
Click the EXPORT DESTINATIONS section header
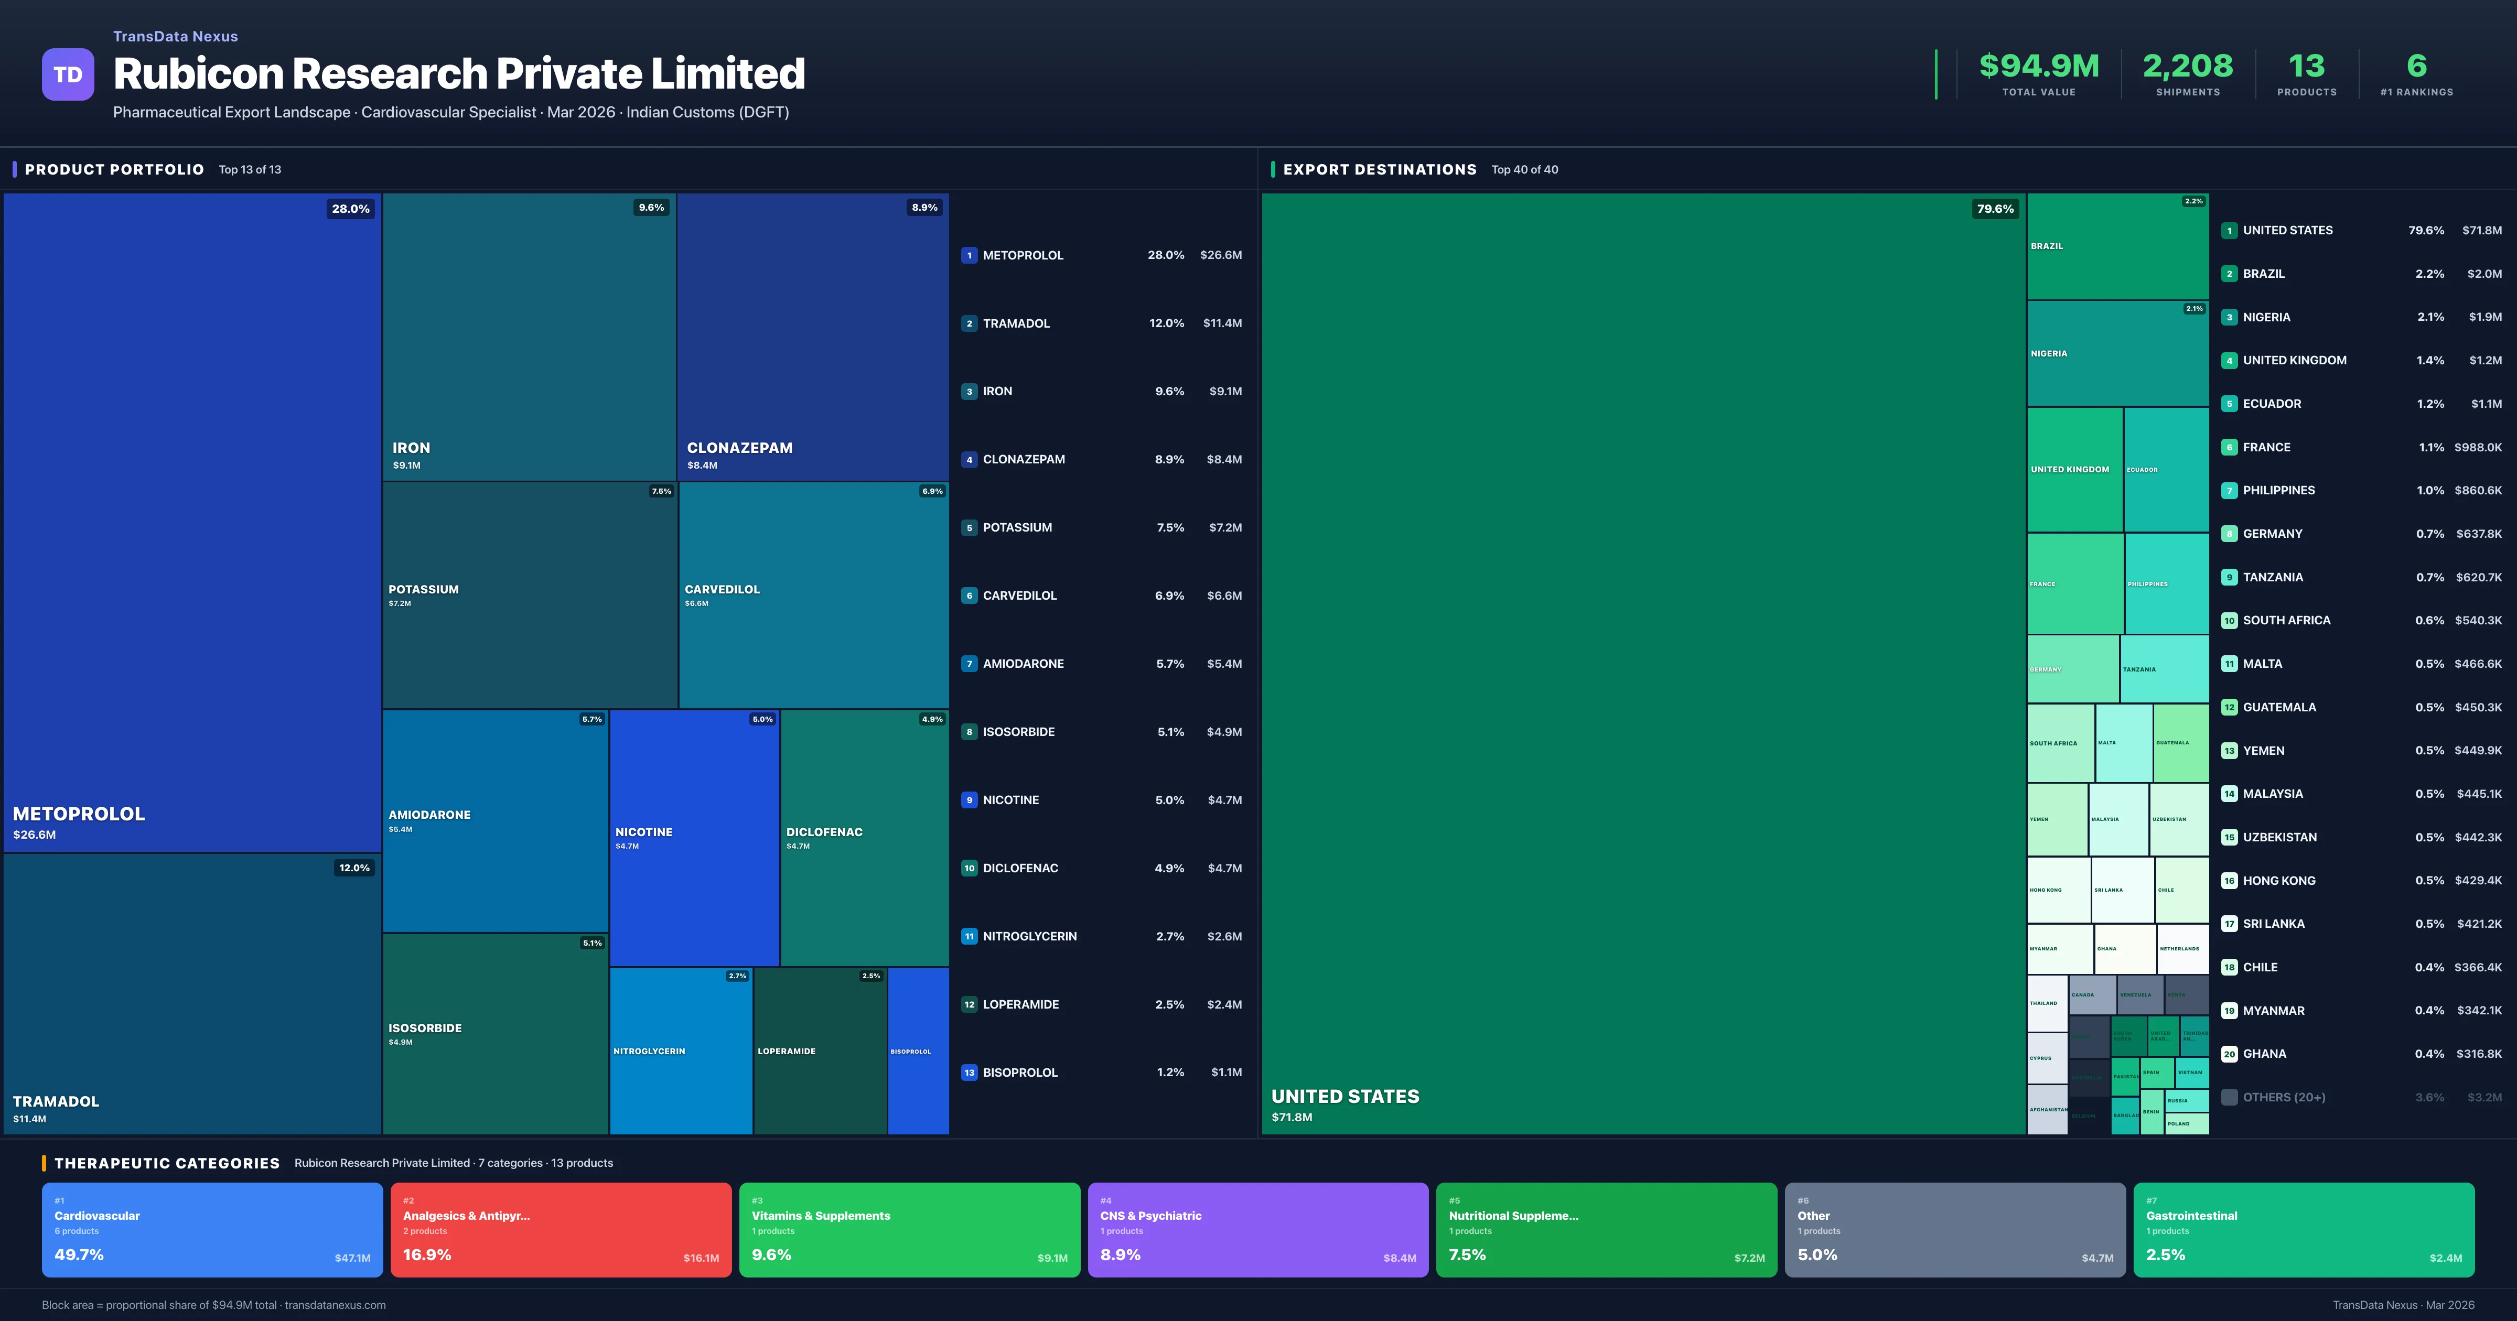click(x=1379, y=169)
